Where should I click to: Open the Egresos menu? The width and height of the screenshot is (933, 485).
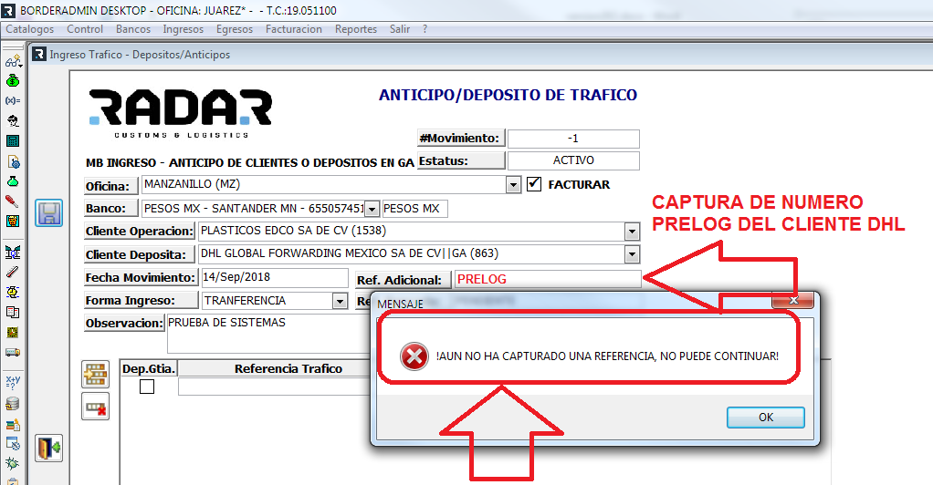[235, 29]
